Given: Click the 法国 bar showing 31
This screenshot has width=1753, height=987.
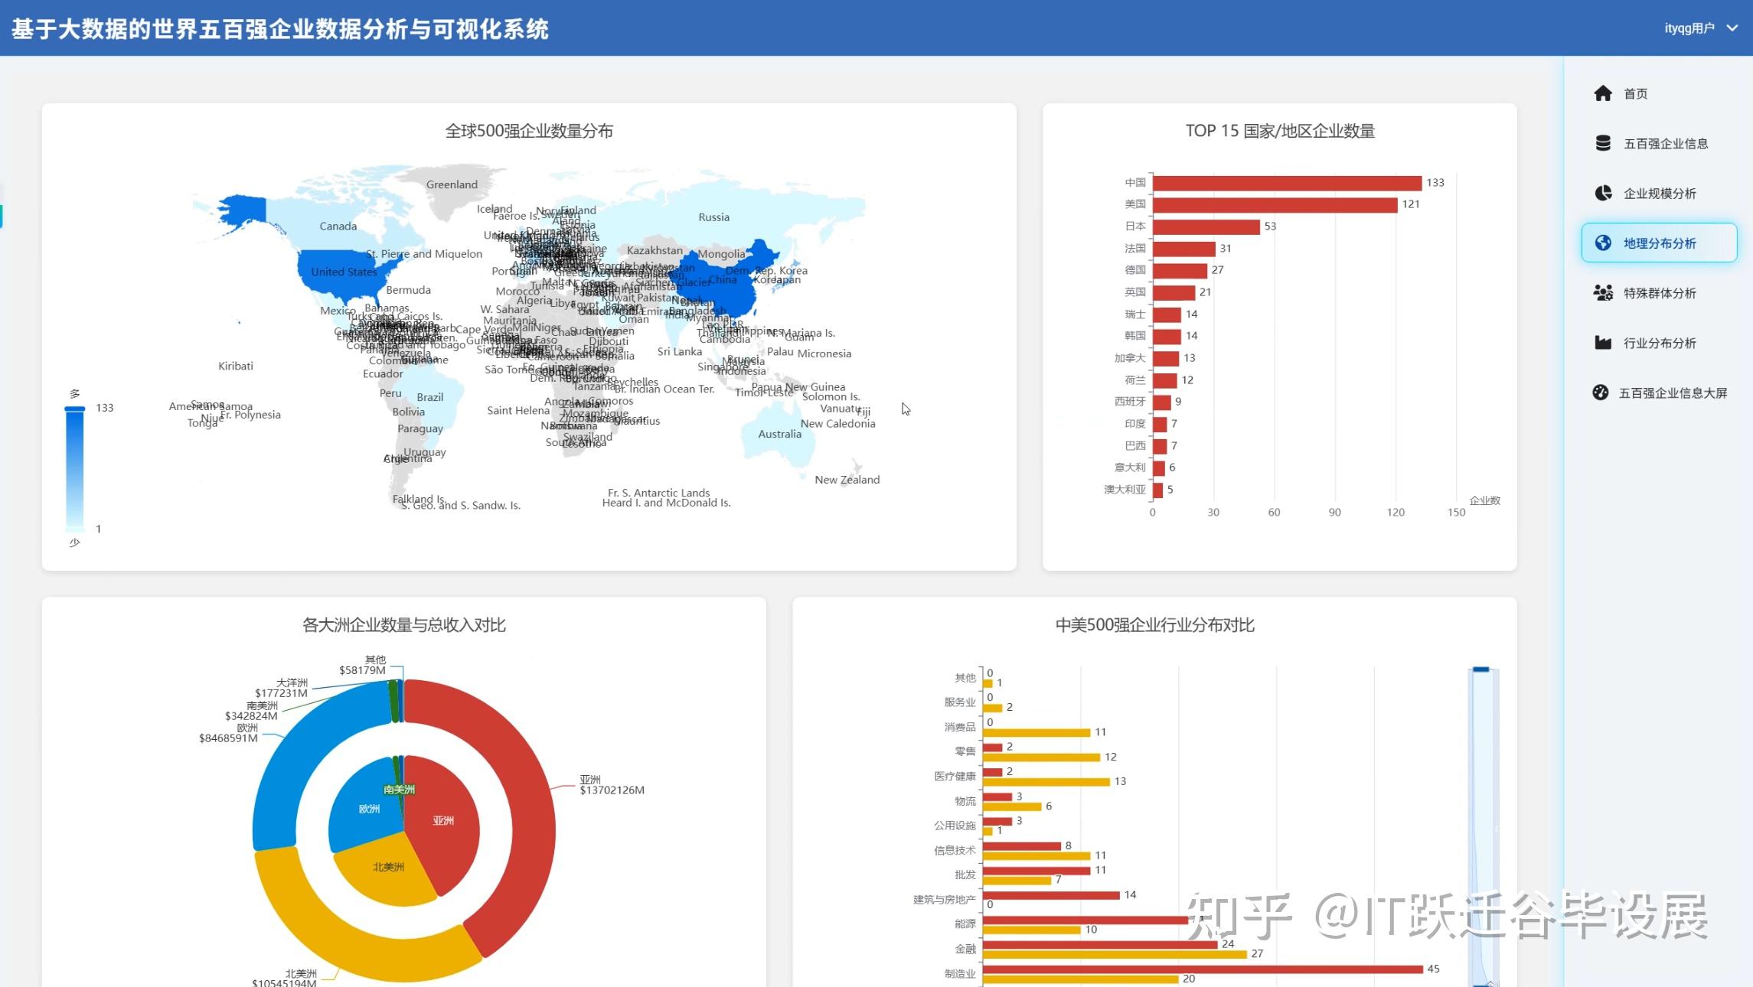Looking at the screenshot, I should tap(1183, 249).
